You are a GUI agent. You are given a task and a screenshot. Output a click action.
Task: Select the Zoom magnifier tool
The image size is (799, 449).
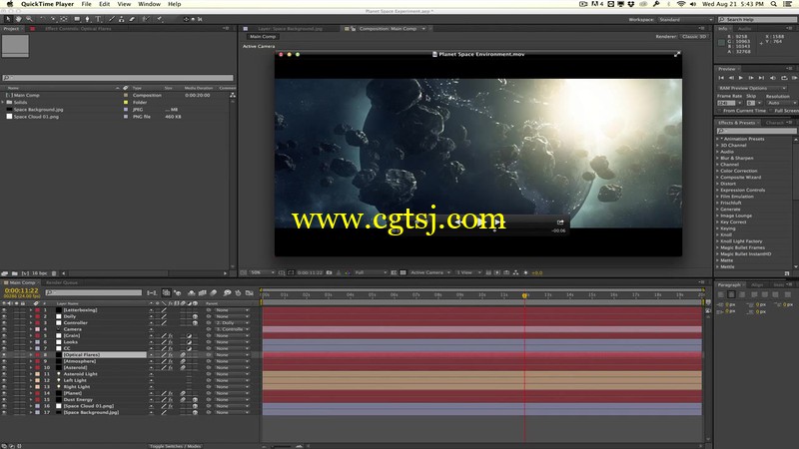coord(29,19)
